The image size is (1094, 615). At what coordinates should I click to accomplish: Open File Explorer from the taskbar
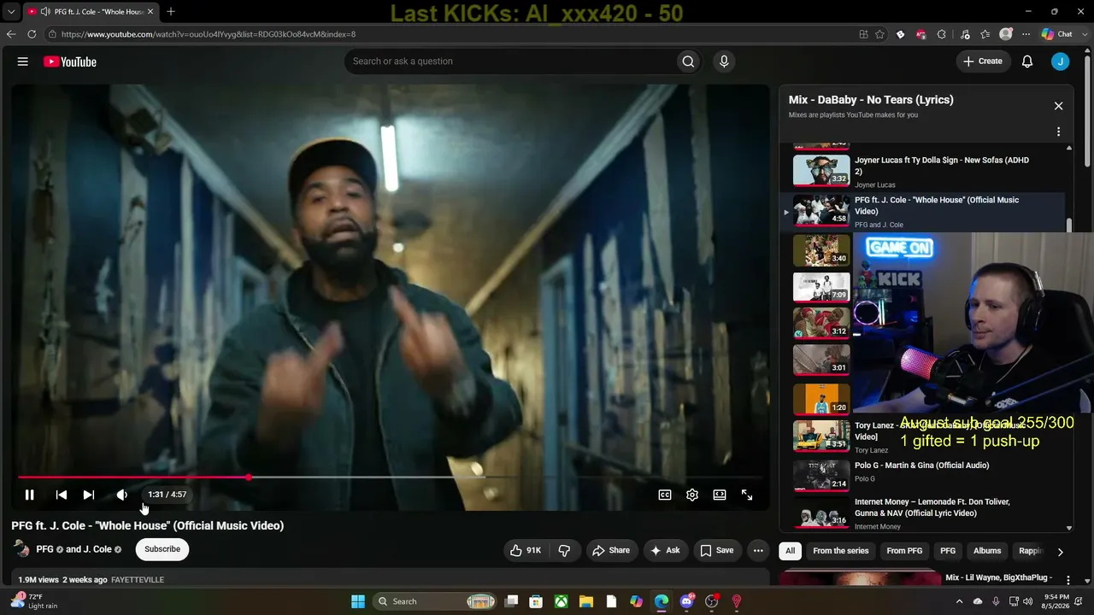(x=586, y=601)
